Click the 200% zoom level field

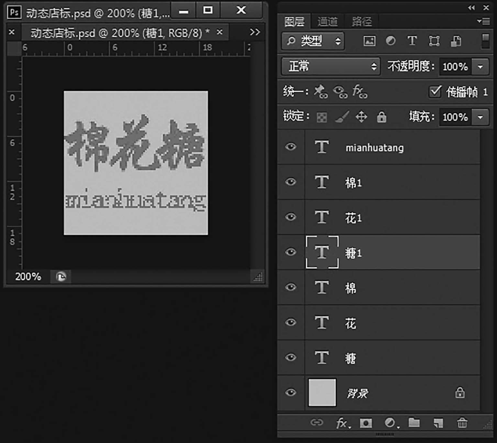(28, 277)
